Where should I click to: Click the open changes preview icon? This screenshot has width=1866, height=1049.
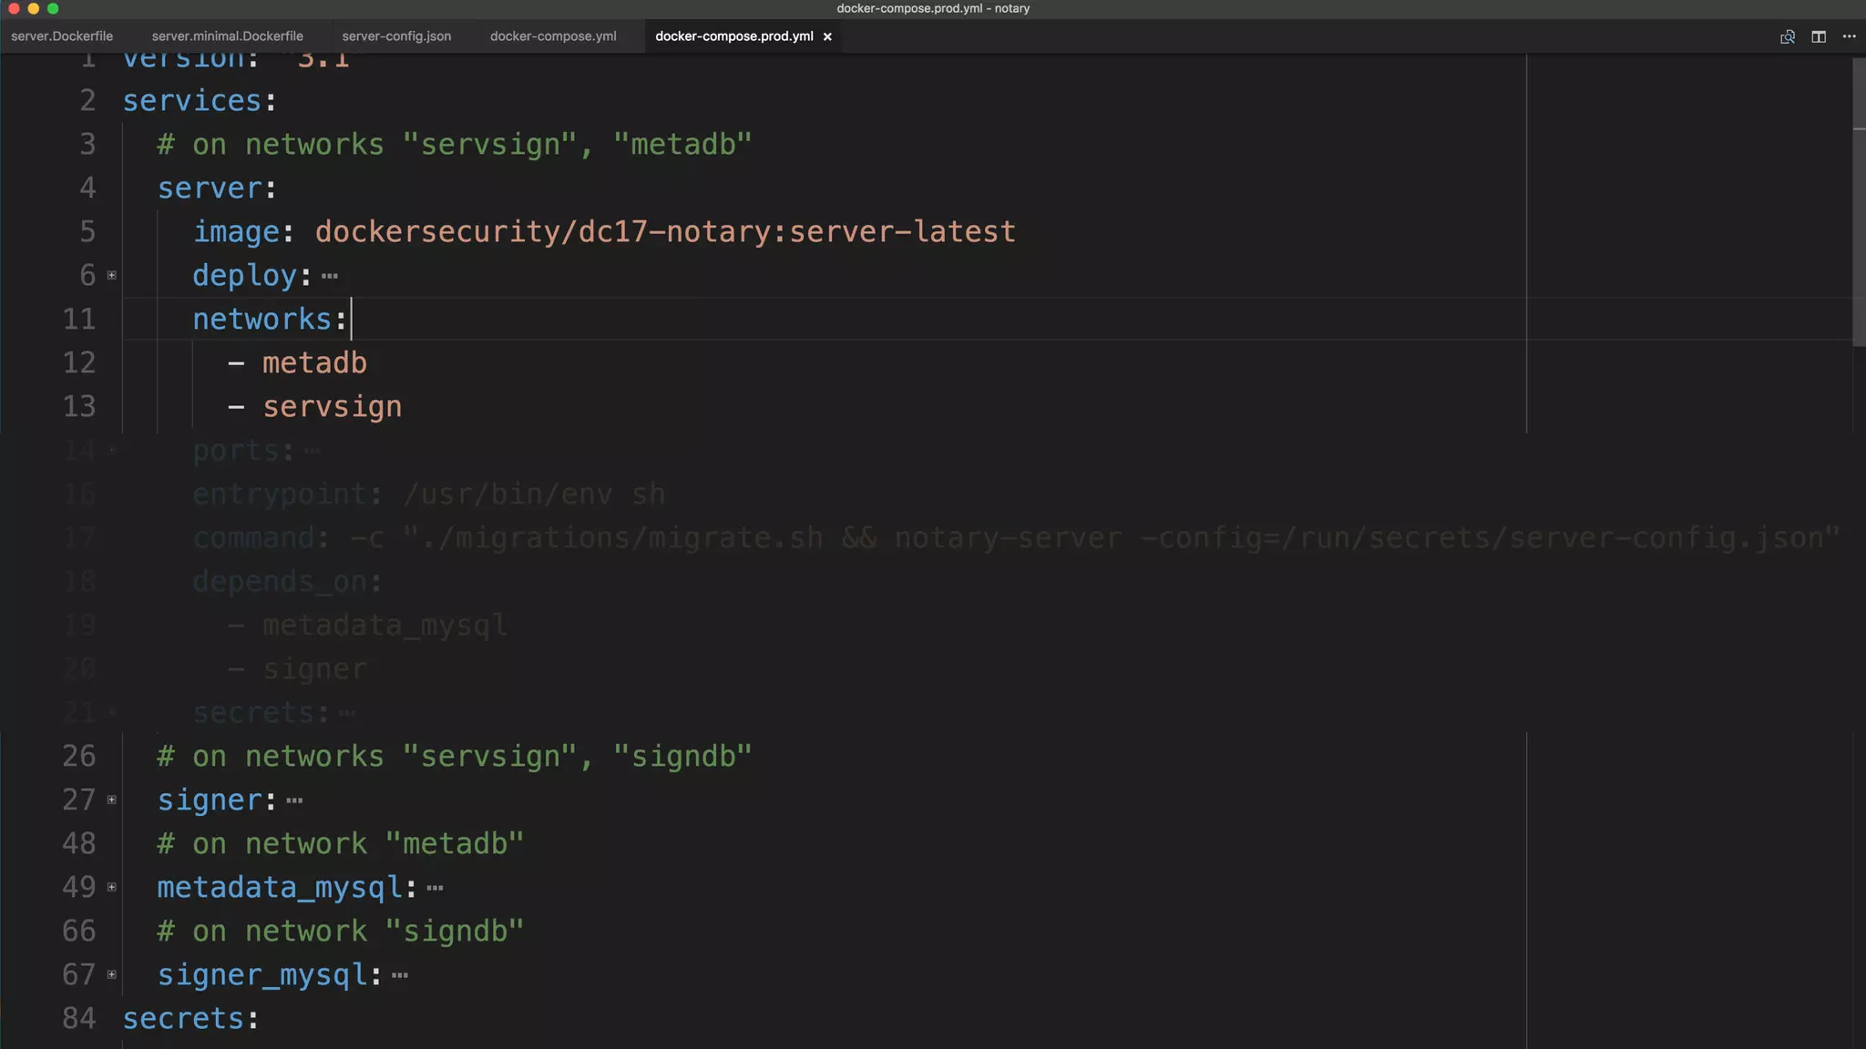point(1787,36)
